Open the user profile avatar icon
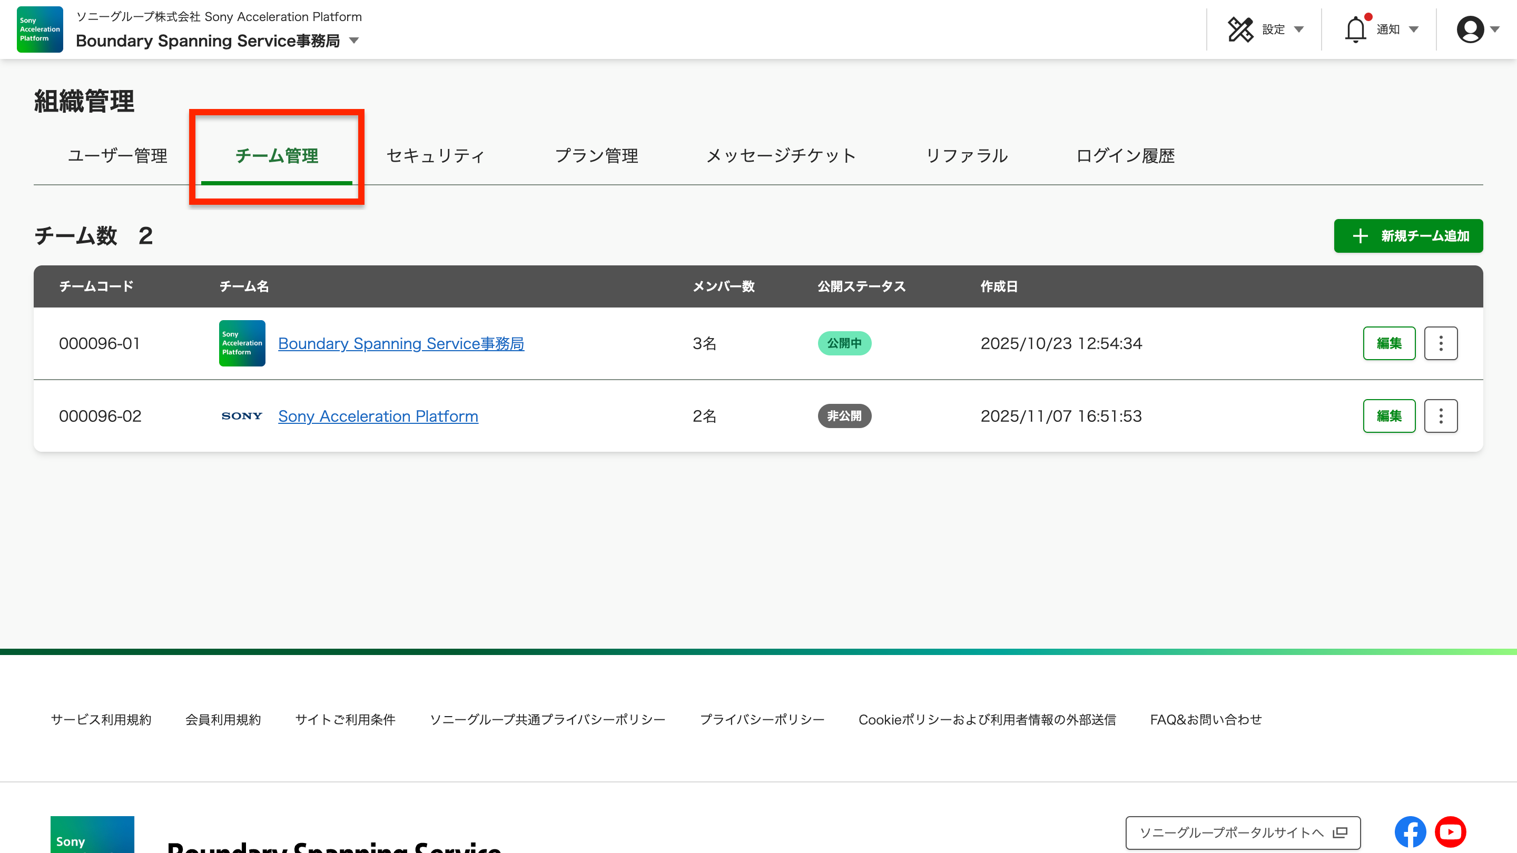Image resolution: width=1517 pixels, height=853 pixels. (1470, 29)
